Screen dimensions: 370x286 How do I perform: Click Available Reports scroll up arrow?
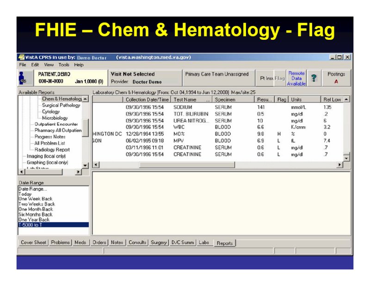tap(86, 99)
